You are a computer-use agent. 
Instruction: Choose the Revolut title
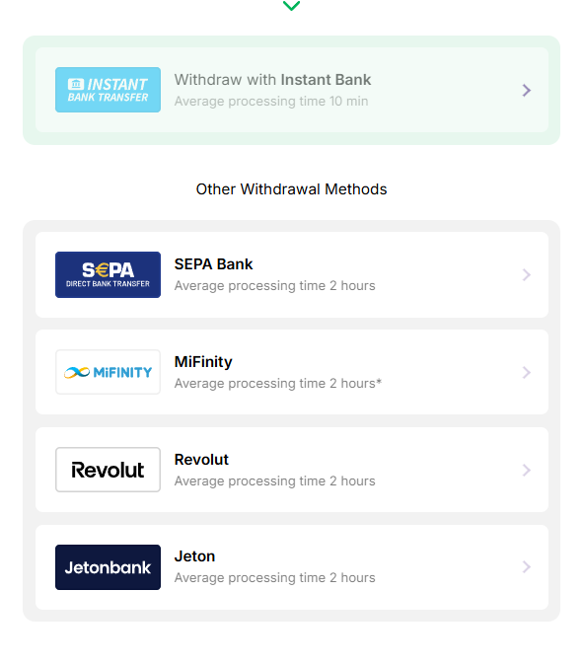(x=201, y=460)
